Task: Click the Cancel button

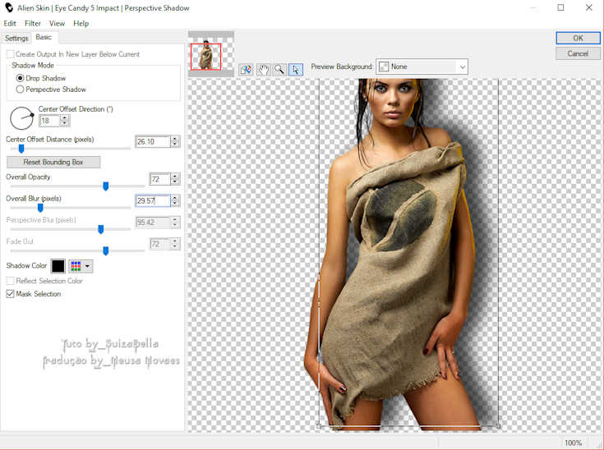Action: click(x=578, y=53)
